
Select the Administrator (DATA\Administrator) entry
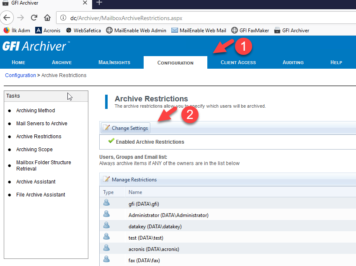tap(168, 215)
